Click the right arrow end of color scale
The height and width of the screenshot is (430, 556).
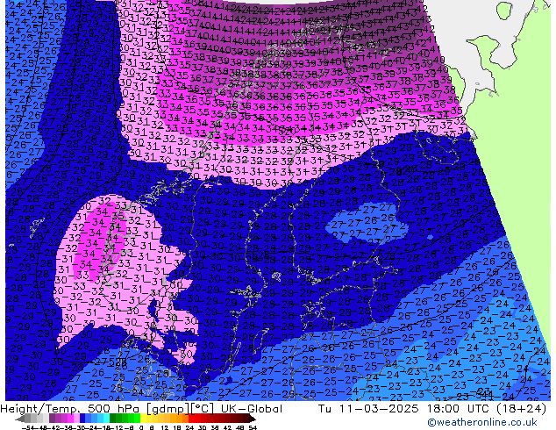tap(252, 419)
